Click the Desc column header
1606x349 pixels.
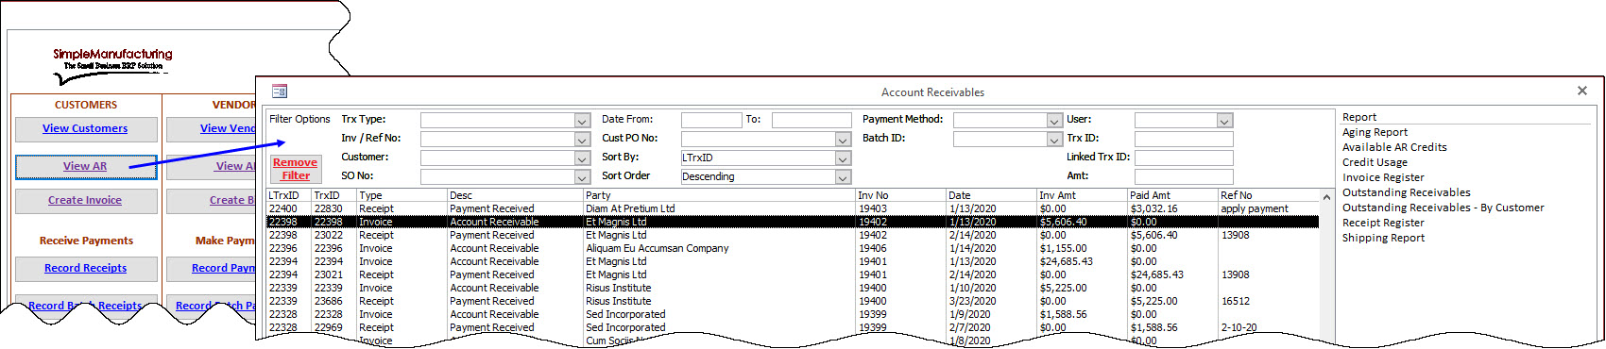pos(516,195)
